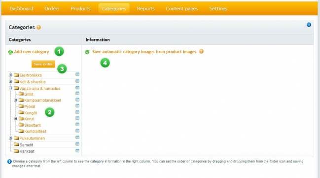This screenshot has height=178, width=320.
Task: Click the orange help icon beside Categories heading
Action: (38, 27)
